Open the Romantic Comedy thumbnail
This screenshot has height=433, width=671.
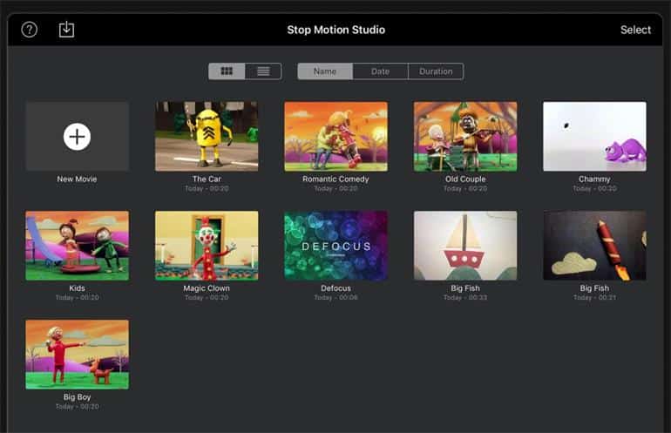335,137
